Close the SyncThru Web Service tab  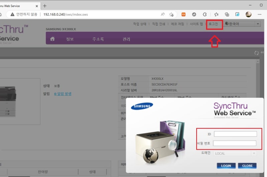(x=37, y=6)
